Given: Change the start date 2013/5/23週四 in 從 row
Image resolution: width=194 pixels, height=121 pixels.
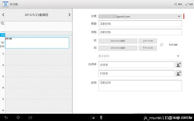Looking at the screenshot, I should click(118, 41).
